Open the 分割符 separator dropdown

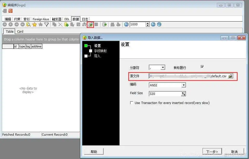(x=163, y=68)
